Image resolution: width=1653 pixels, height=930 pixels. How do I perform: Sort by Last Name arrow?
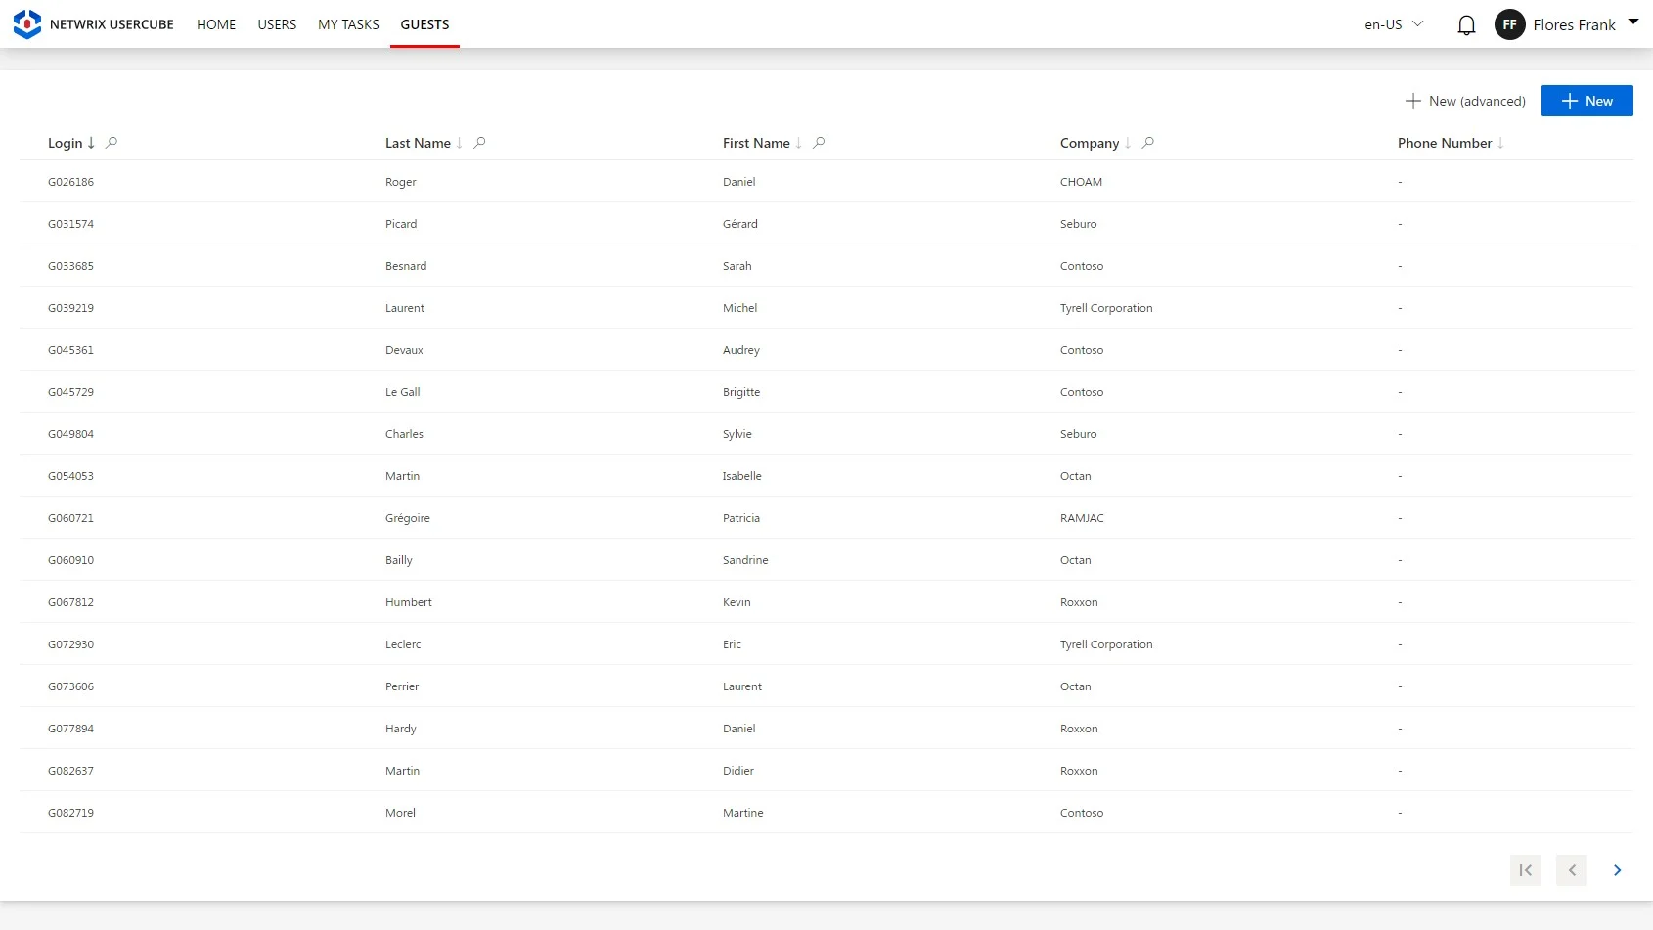tap(460, 143)
